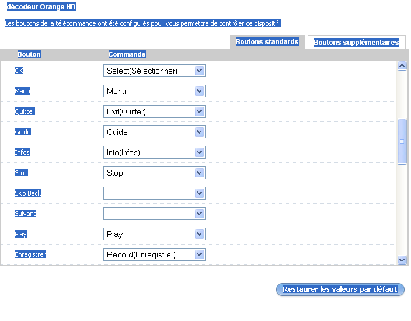Image resolution: width=411 pixels, height=321 pixels.
Task: Open the Infos command dropdown
Action: coord(154,152)
